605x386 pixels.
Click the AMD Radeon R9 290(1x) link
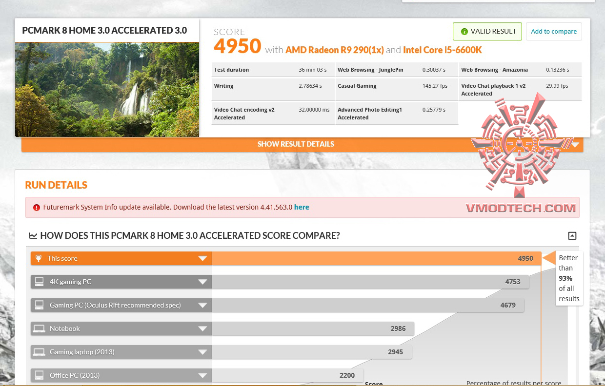335,50
